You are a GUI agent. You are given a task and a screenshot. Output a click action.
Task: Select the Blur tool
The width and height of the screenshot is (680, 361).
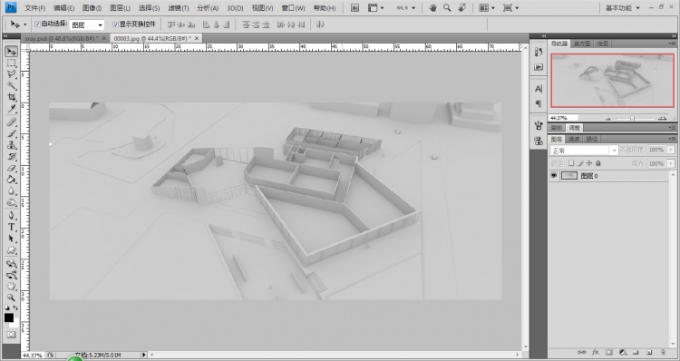pos(11,190)
